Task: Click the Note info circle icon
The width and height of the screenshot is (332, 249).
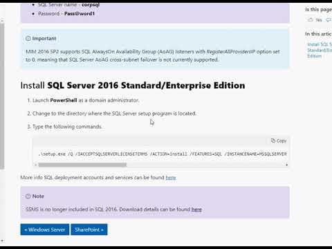Action: point(28,196)
